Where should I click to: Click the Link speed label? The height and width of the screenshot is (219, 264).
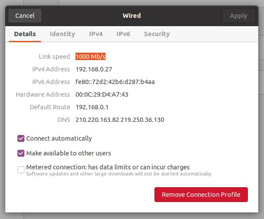pyautogui.click(x=54, y=57)
